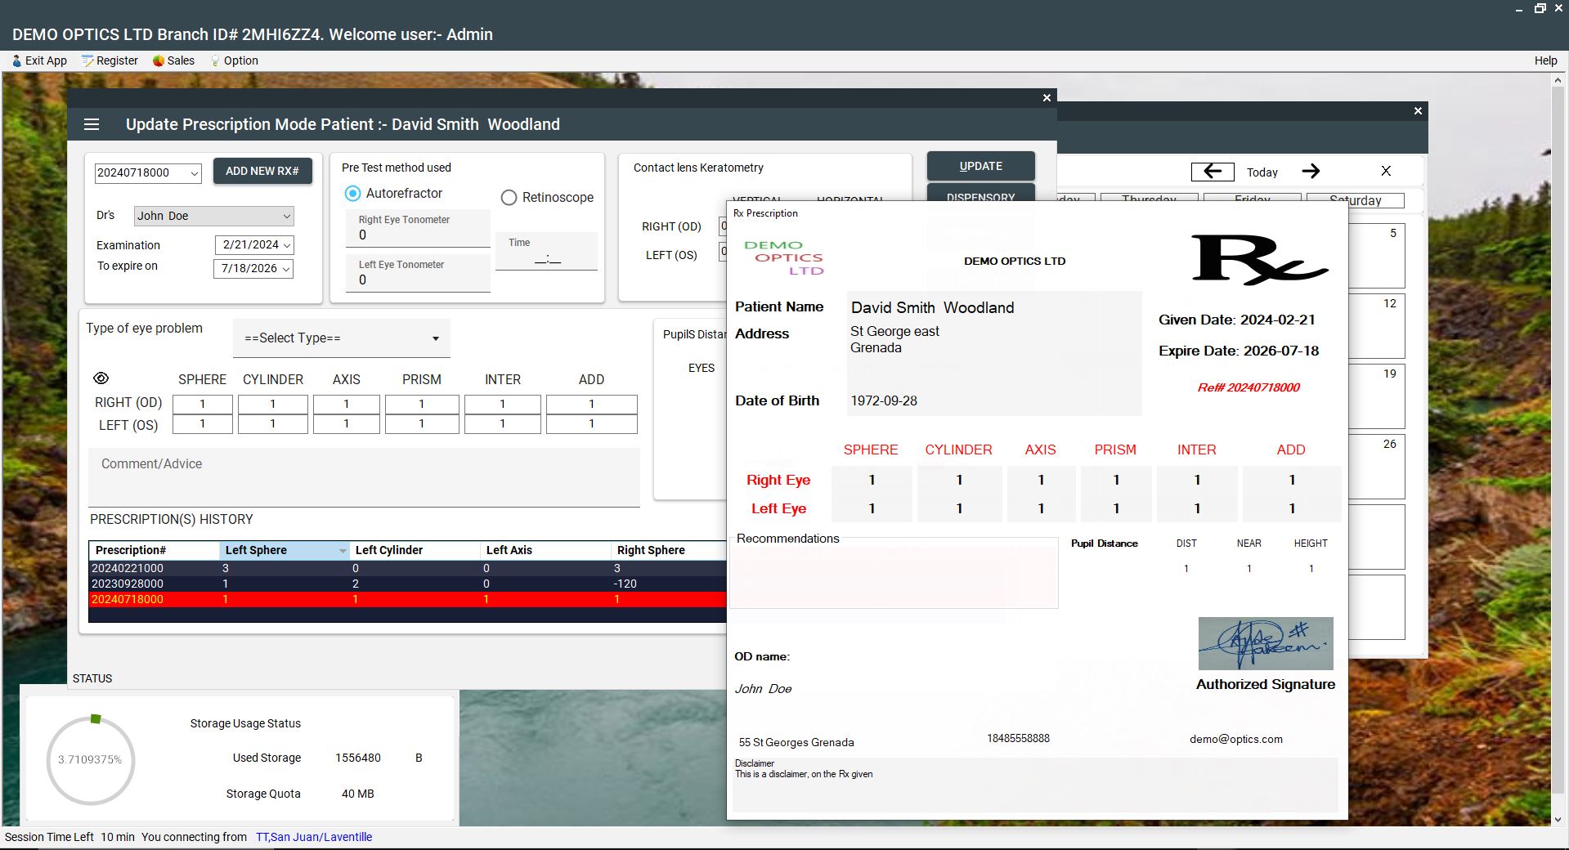Viewport: 1569px width, 850px height.
Task: Open the Sales menu
Action: 173,60
